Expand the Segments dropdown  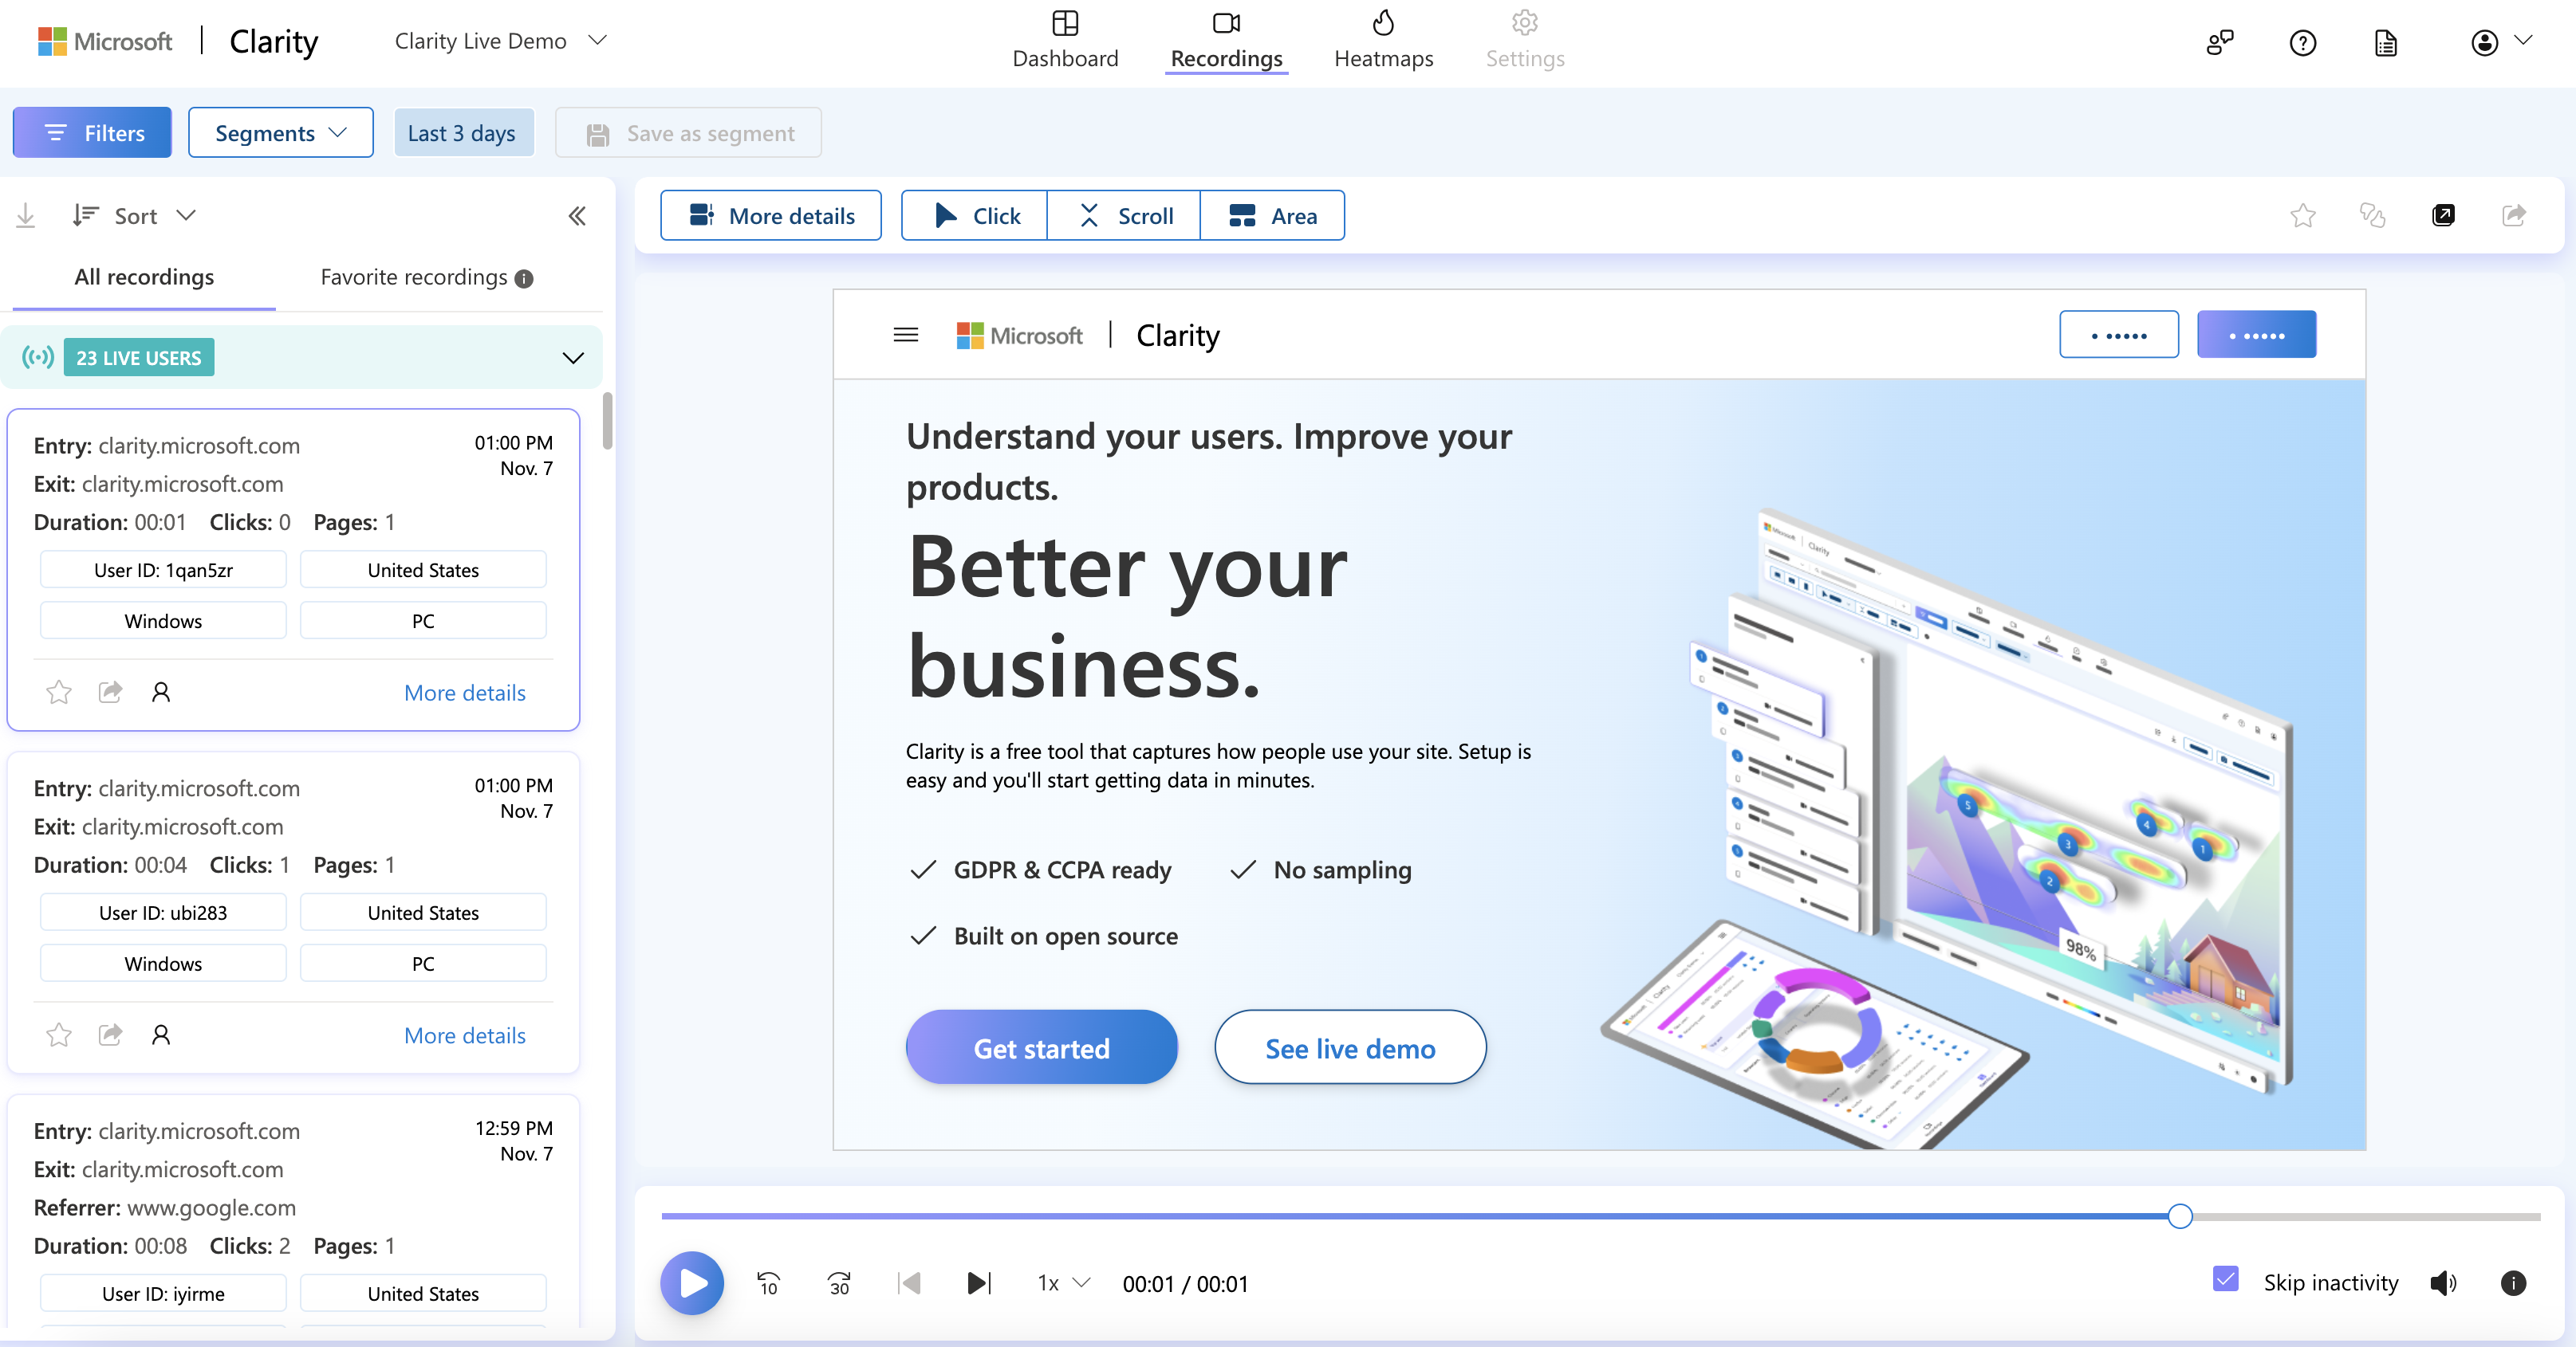click(278, 132)
